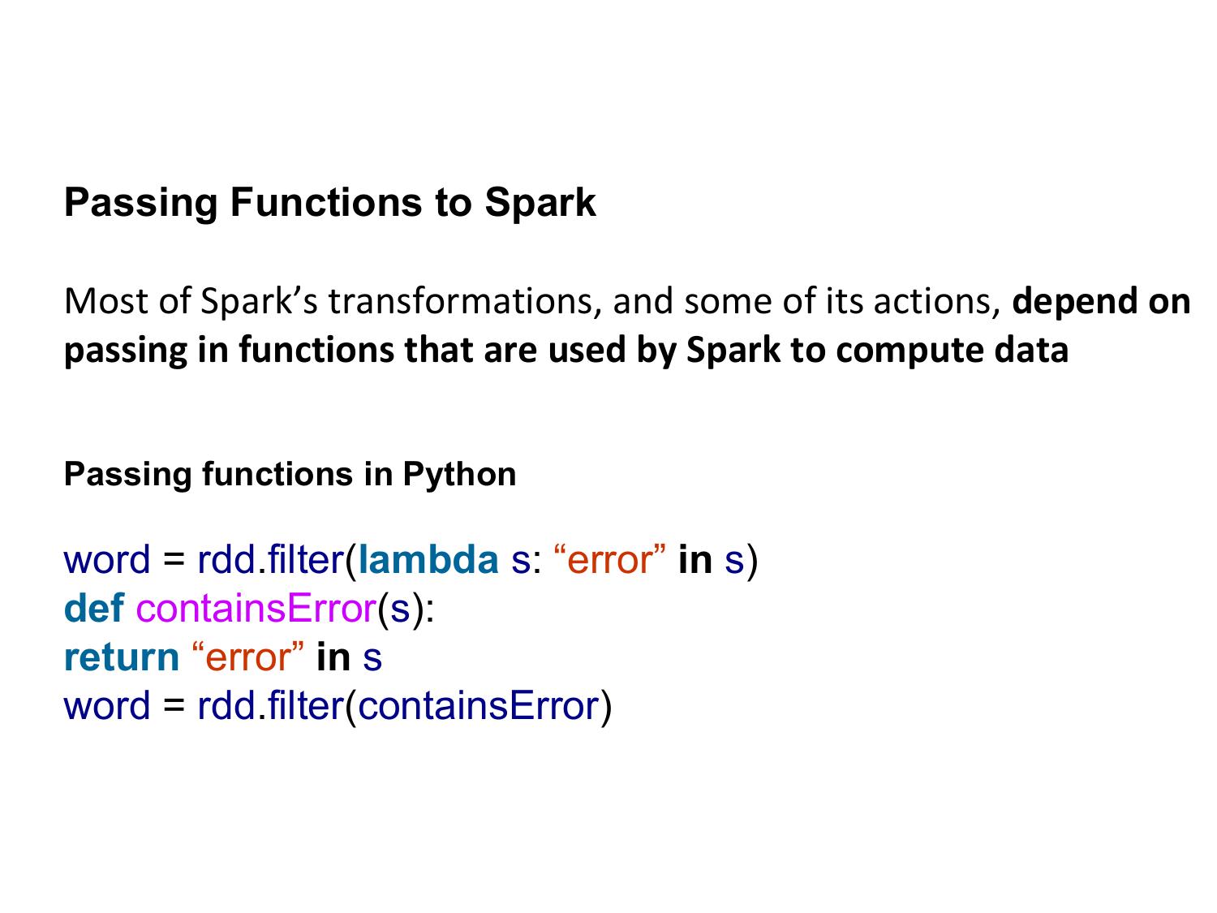
Task: Click the 'Passing functions in Python' subheading
Action: [290, 474]
